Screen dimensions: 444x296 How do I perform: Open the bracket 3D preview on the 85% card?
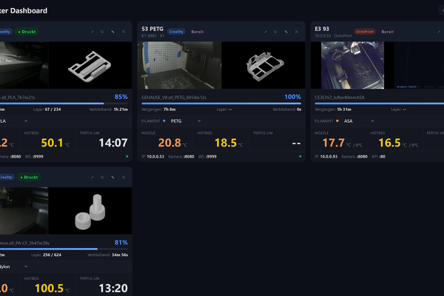coord(90,65)
